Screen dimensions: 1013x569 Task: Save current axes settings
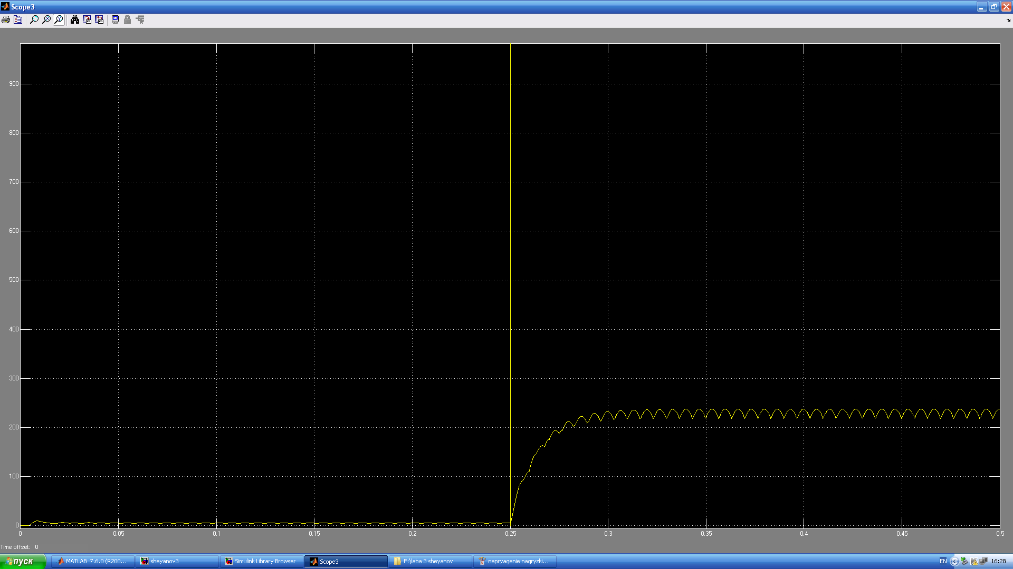(x=87, y=19)
